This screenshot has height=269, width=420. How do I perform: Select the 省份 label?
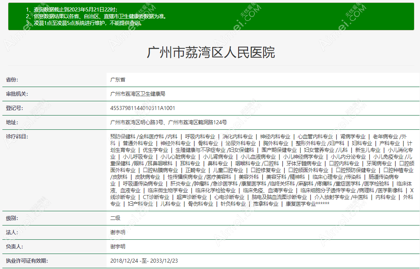(12, 80)
